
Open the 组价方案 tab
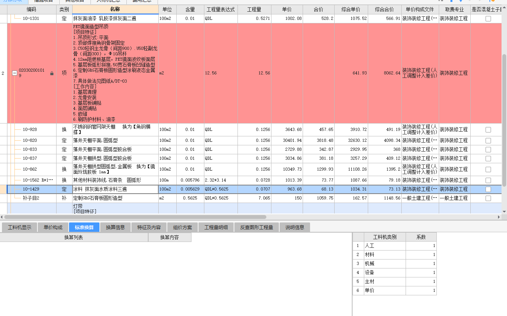(x=183, y=227)
